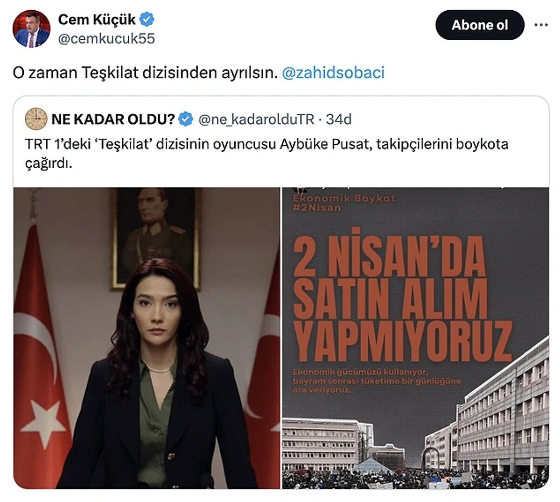The width and height of the screenshot is (560, 502).
Task: Click the Ekonomik Boykot heading on the poster
Action: coord(344,198)
